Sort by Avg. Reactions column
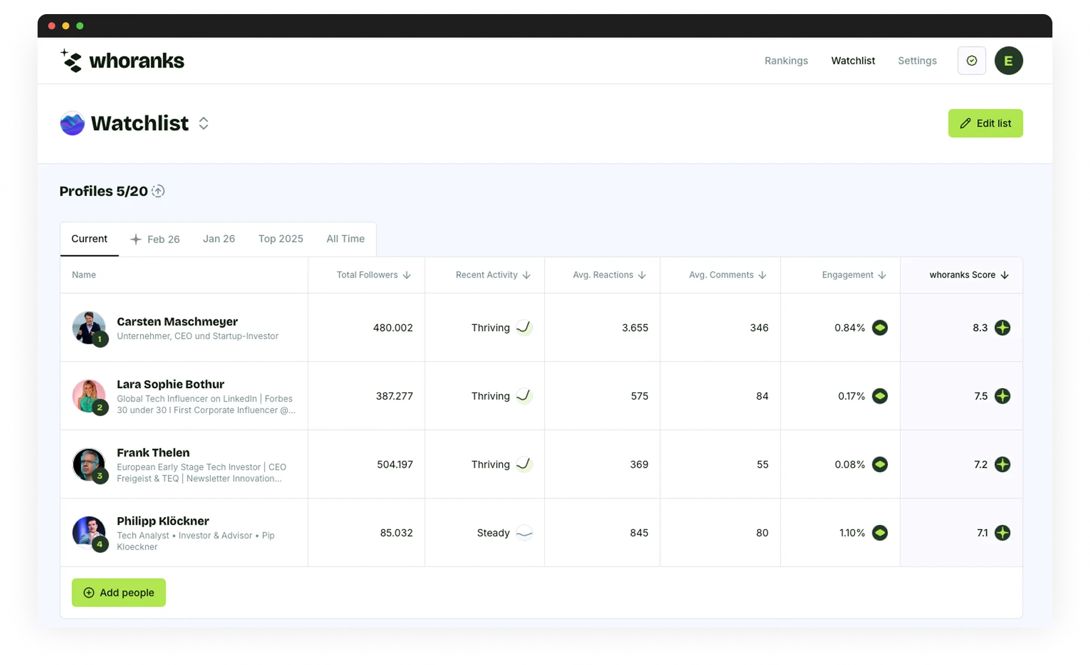The image size is (1090, 665). (609, 275)
